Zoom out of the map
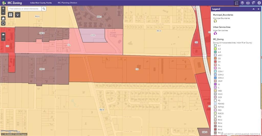 [x=3, y=13]
